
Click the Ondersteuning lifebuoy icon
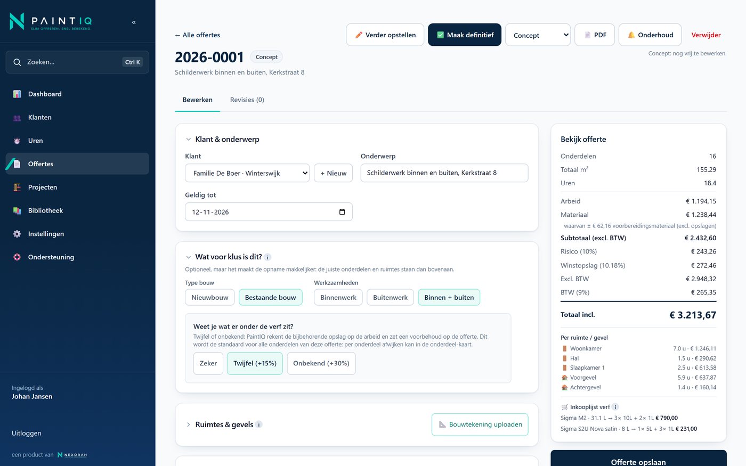tap(17, 257)
